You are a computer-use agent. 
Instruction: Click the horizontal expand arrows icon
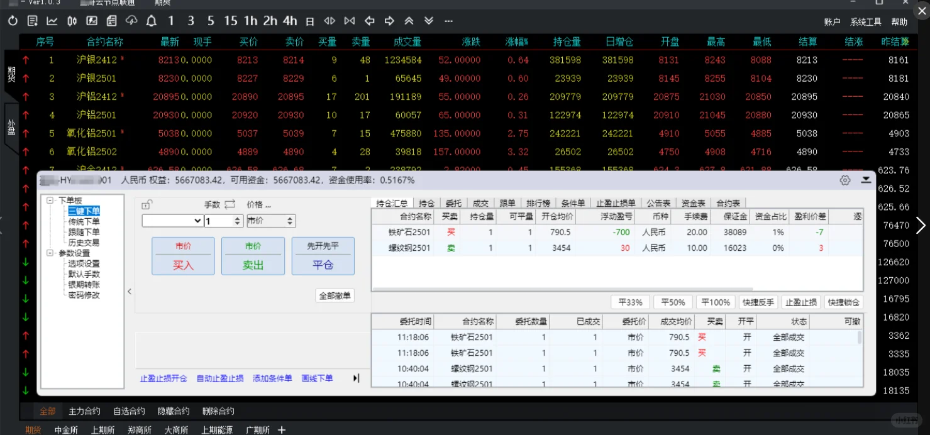point(329,21)
